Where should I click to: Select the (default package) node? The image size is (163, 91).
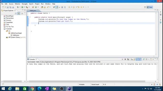point(16,33)
